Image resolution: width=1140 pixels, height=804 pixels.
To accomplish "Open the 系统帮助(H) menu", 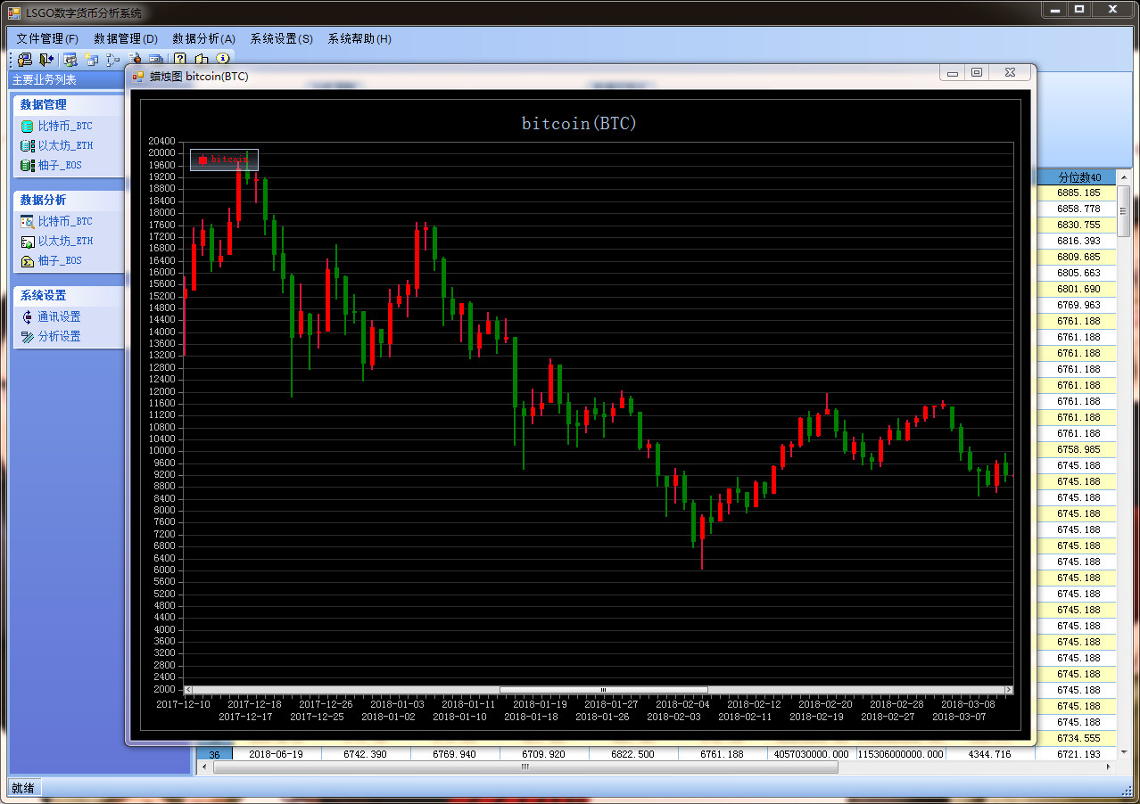I will pos(359,39).
